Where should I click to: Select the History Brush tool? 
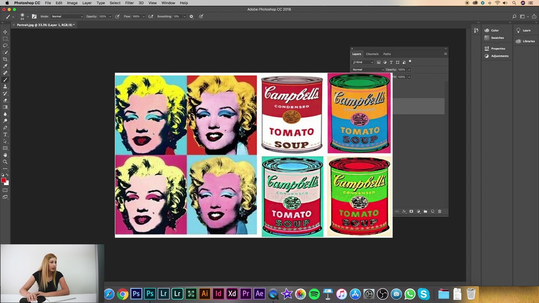click(5, 93)
